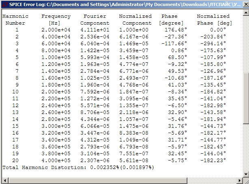Click normalized component 1.355e-07
The width and height of the screenshot is (249, 184).
point(134,106)
